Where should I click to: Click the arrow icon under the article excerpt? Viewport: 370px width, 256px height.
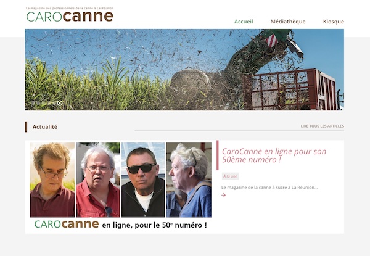click(x=223, y=195)
